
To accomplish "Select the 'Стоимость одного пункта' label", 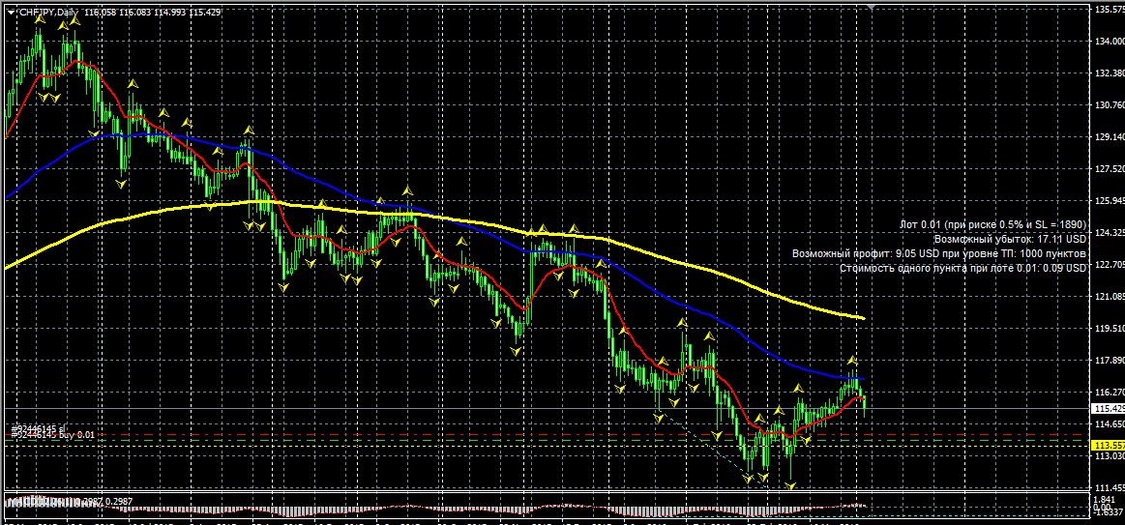I will (903, 268).
